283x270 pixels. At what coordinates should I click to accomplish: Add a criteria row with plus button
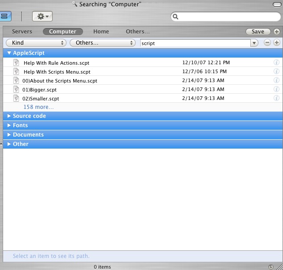[277, 42]
